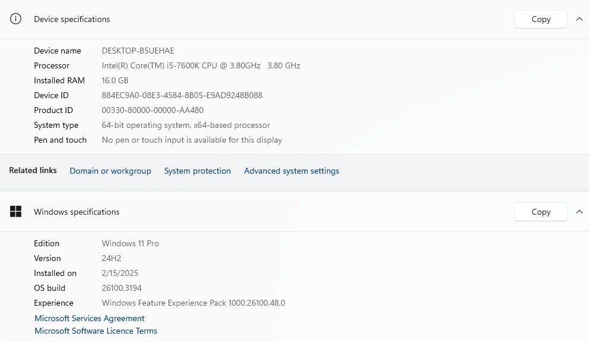589x342 pixels.
Task: Collapse the Windows specifications section
Action: coord(579,212)
